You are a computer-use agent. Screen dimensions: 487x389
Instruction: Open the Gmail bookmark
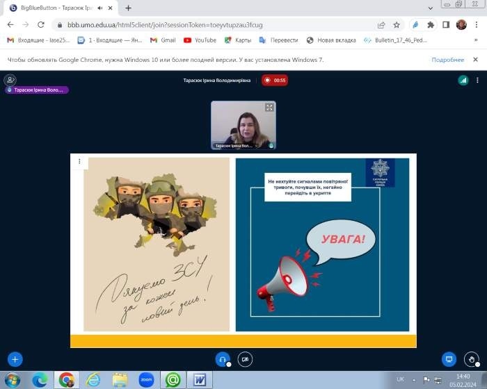point(163,40)
